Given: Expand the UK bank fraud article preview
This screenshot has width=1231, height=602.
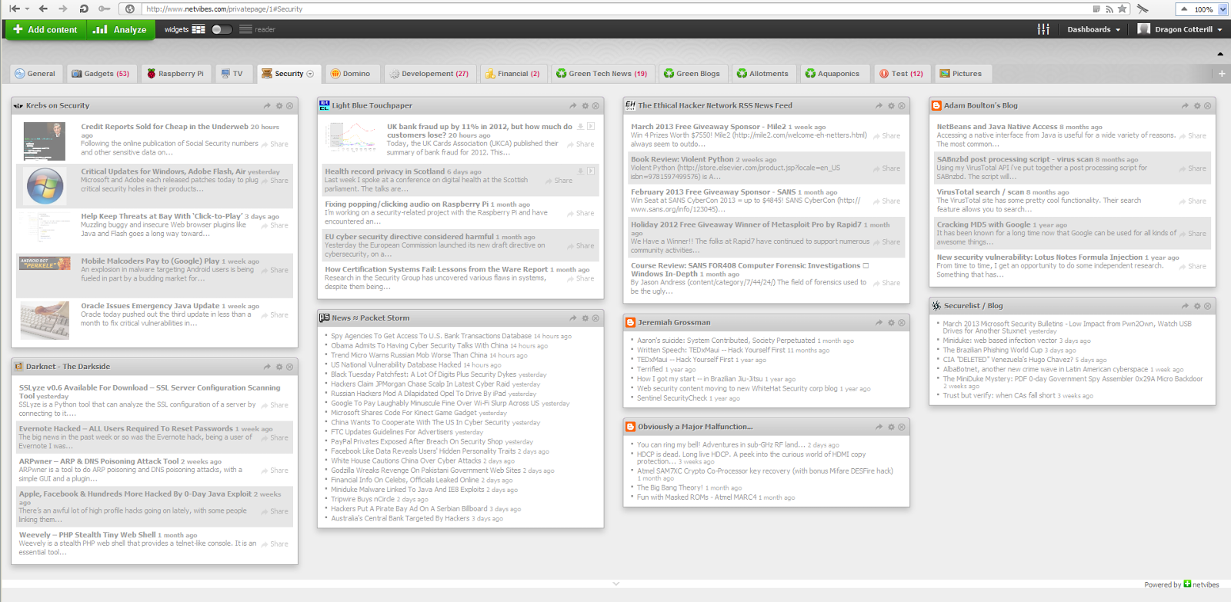Looking at the screenshot, I should [x=591, y=126].
